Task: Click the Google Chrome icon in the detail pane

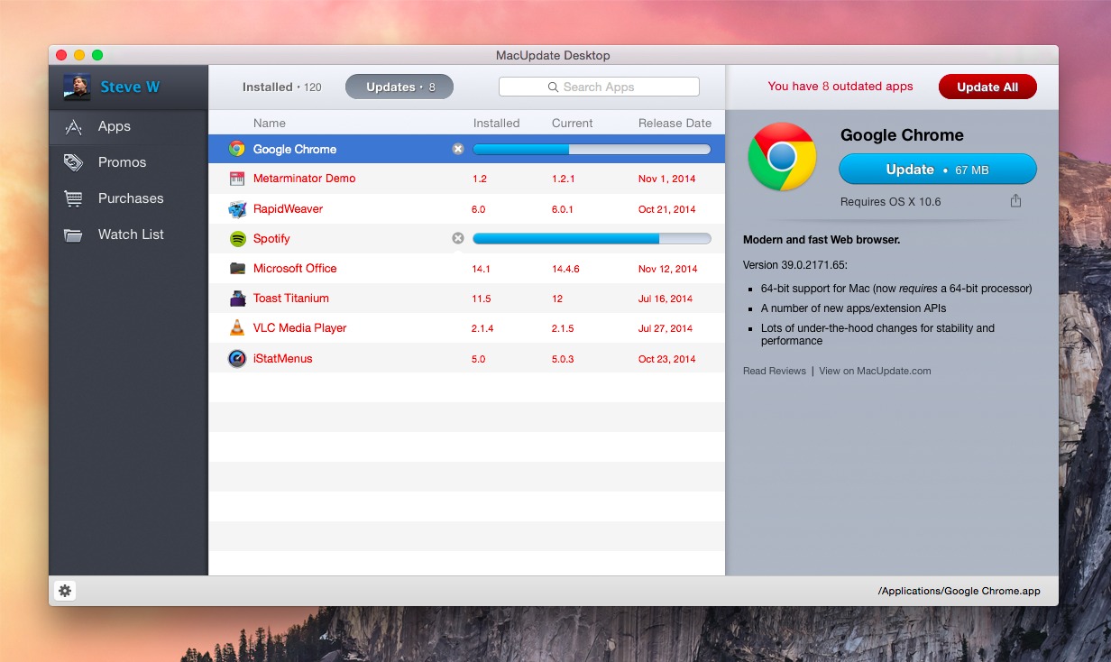Action: coord(781,160)
